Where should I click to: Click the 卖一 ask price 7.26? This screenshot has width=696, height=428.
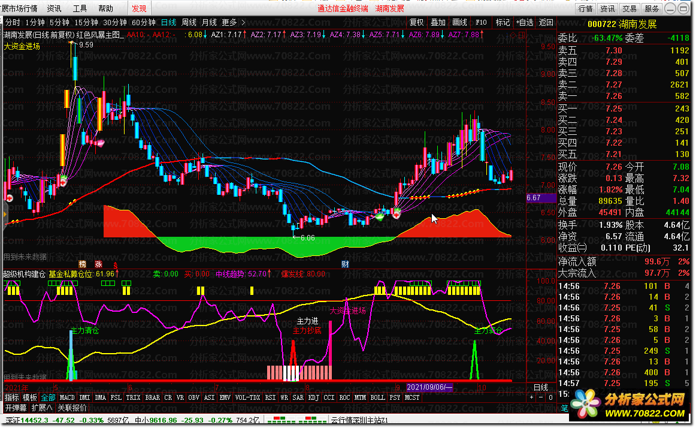(613, 96)
